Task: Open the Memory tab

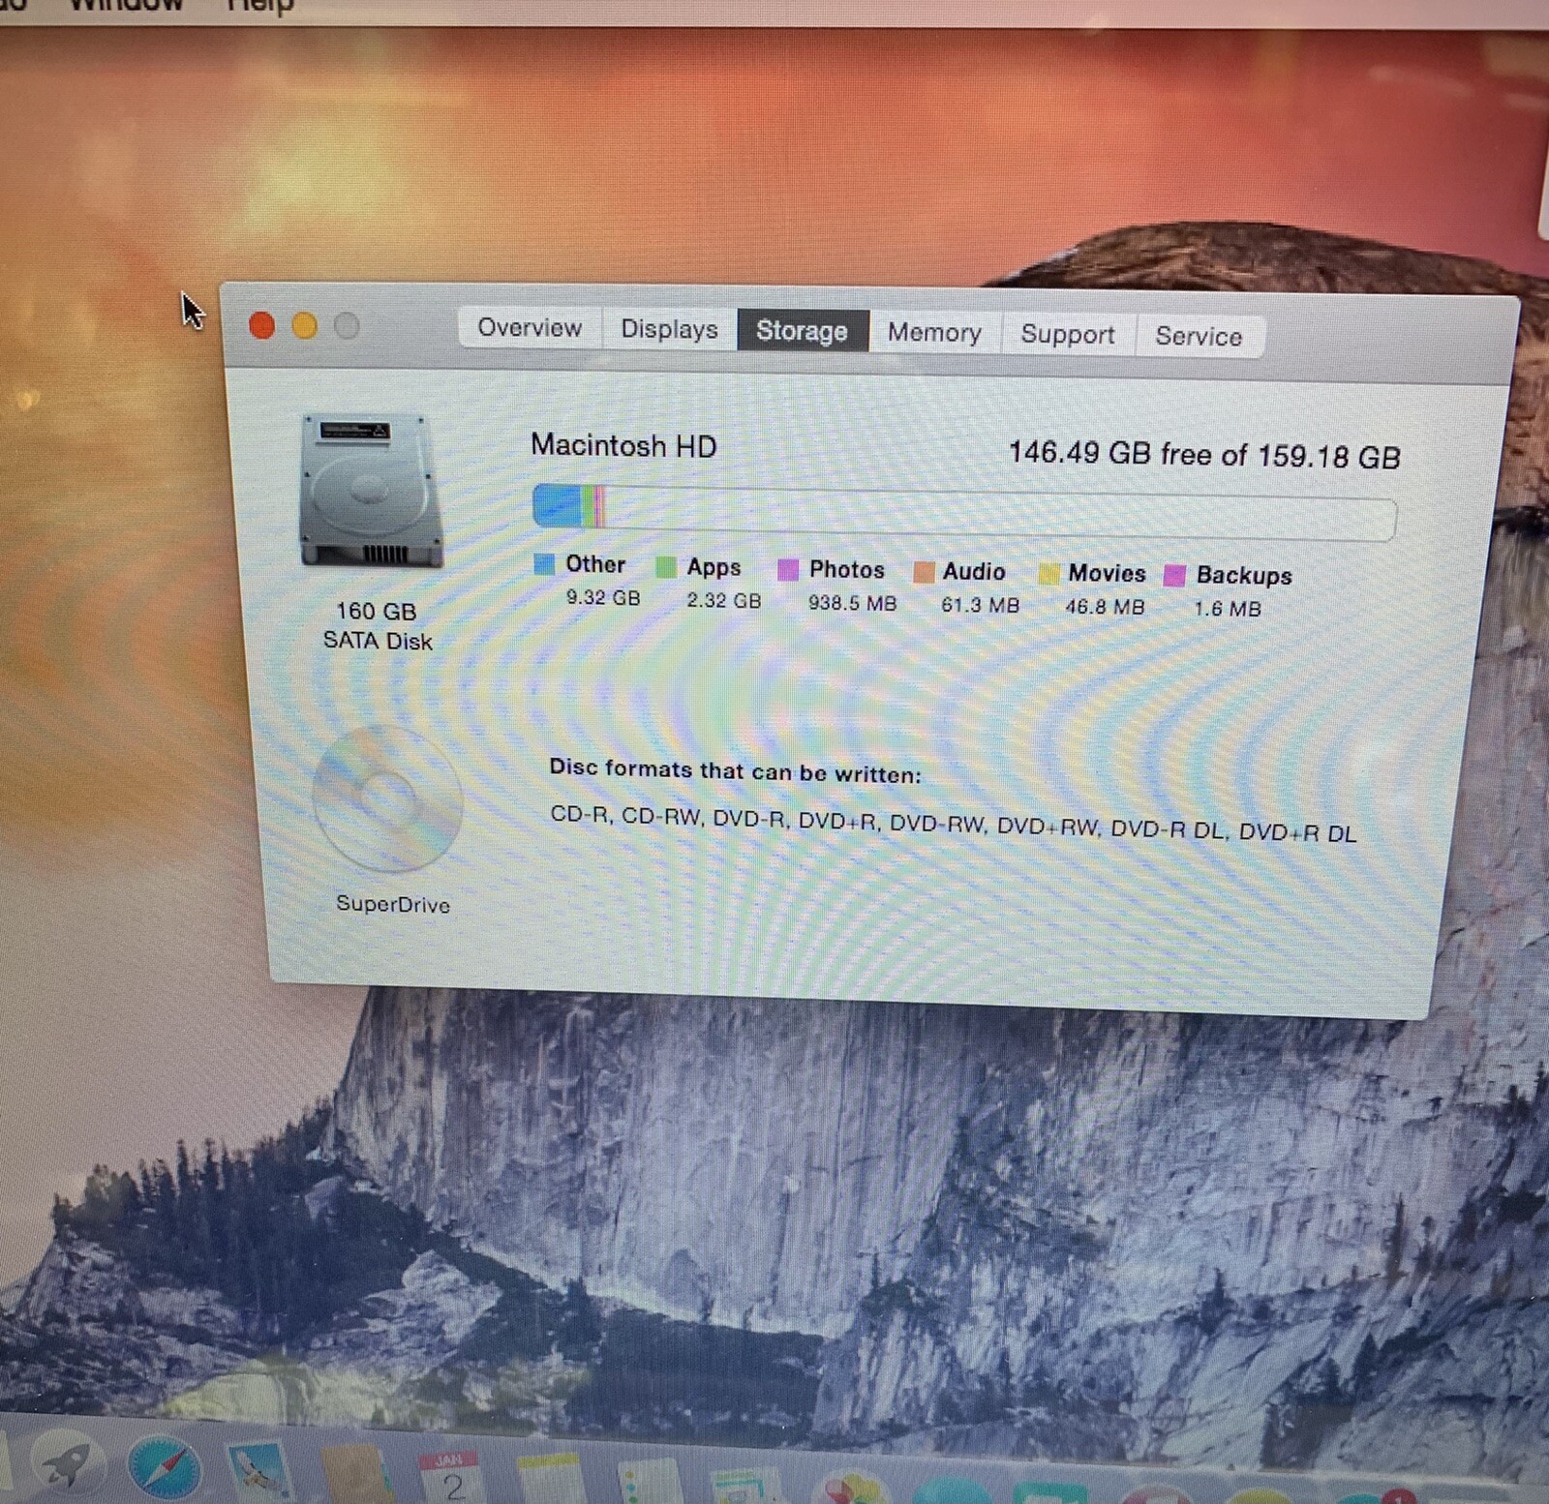Action: click(934, 333)
